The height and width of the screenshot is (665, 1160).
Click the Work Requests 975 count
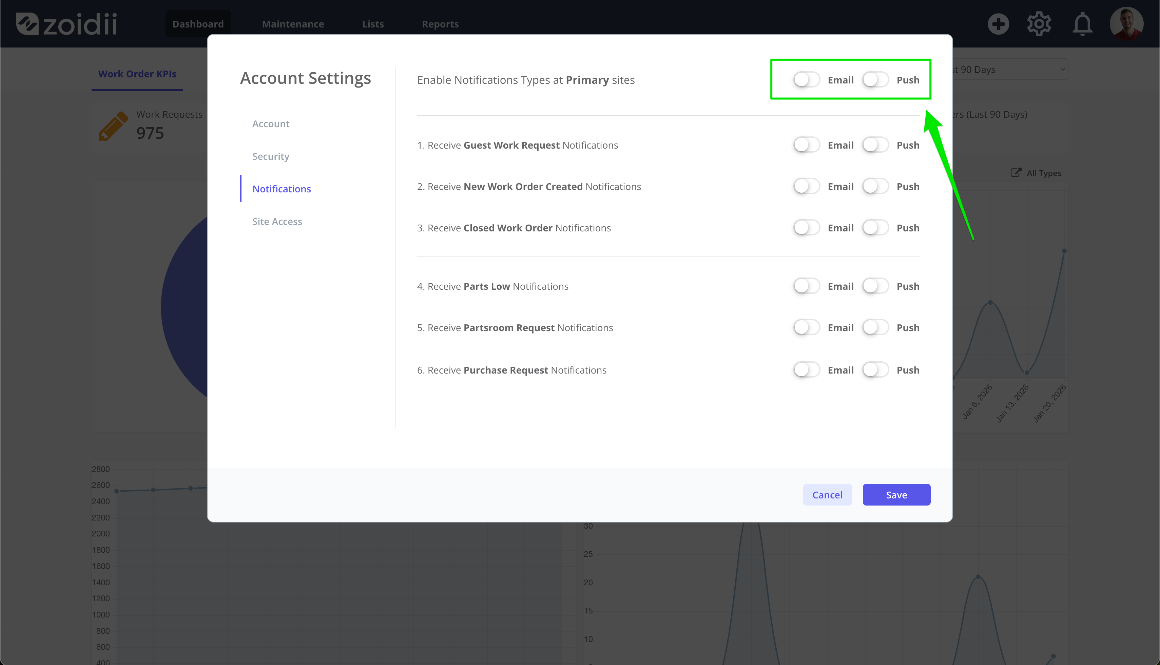click(150, 133)
